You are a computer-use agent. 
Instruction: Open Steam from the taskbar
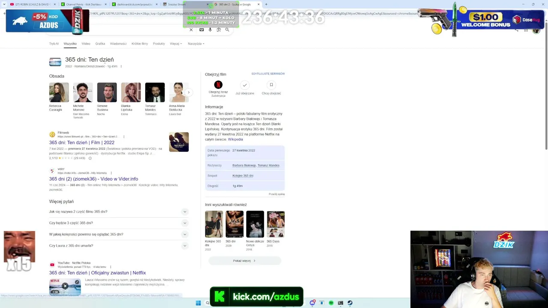coord(350,303)
